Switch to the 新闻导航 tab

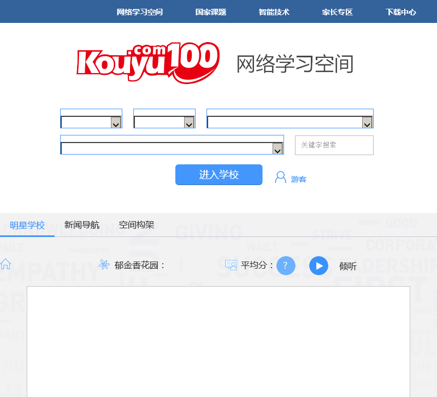81,224
